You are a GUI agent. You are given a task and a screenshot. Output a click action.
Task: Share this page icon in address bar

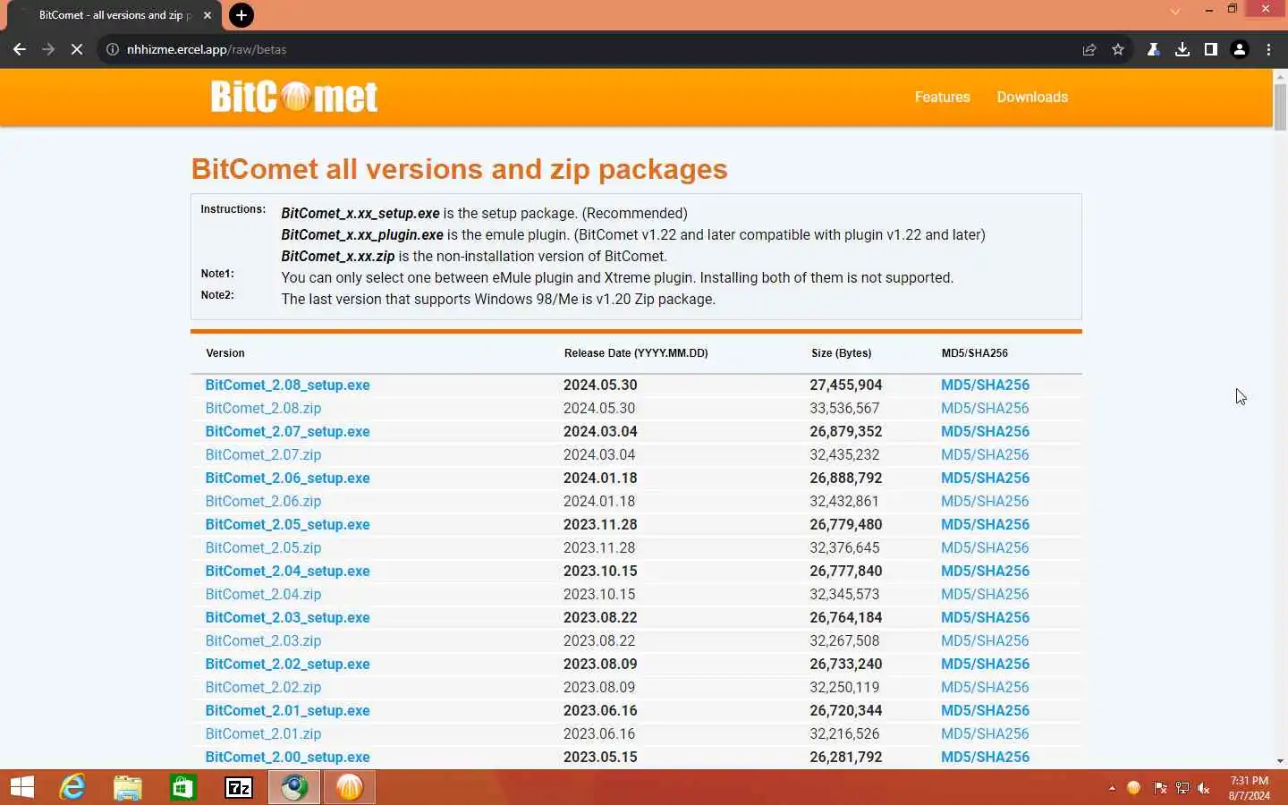click(1089, 49)
